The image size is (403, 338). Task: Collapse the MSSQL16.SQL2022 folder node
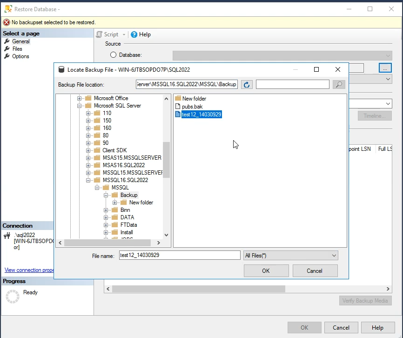click(88, 180)
